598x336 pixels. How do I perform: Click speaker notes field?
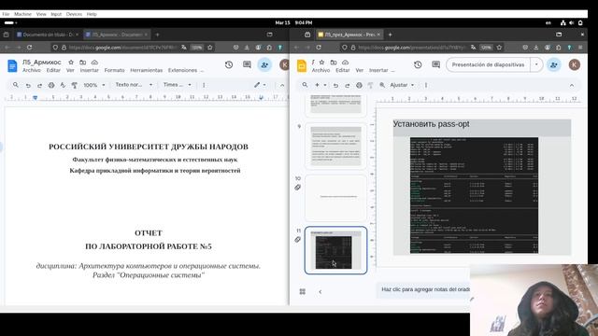point(425,289)
